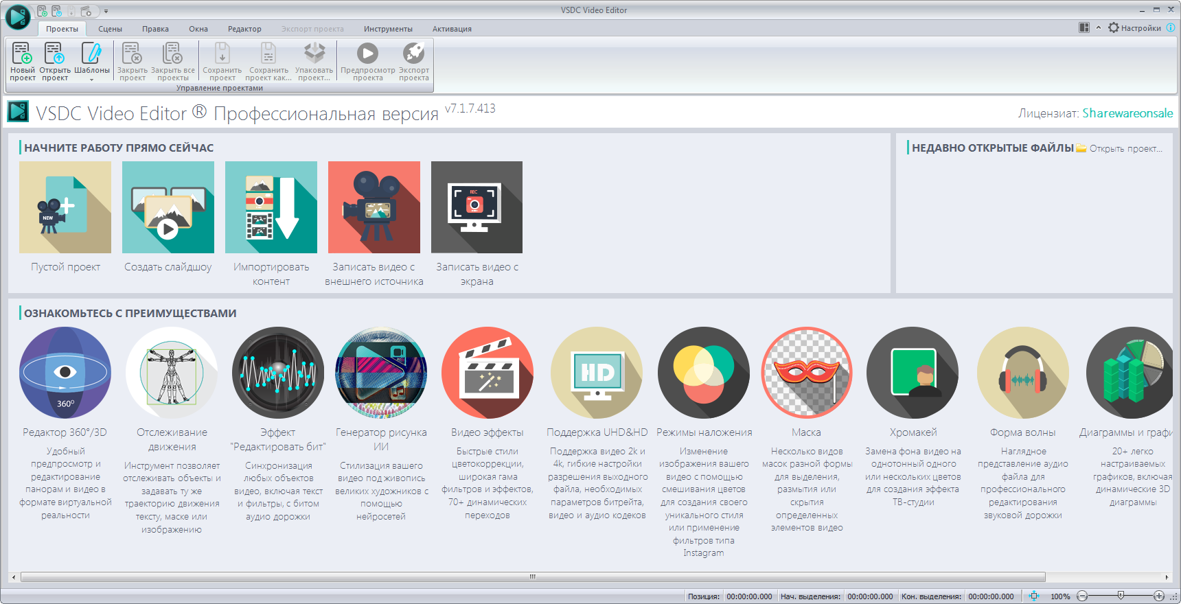Image resolution: width=1181 pixels, height=604 pixels.
Task: Open Настройки settings button
Action: point(1134,28)
